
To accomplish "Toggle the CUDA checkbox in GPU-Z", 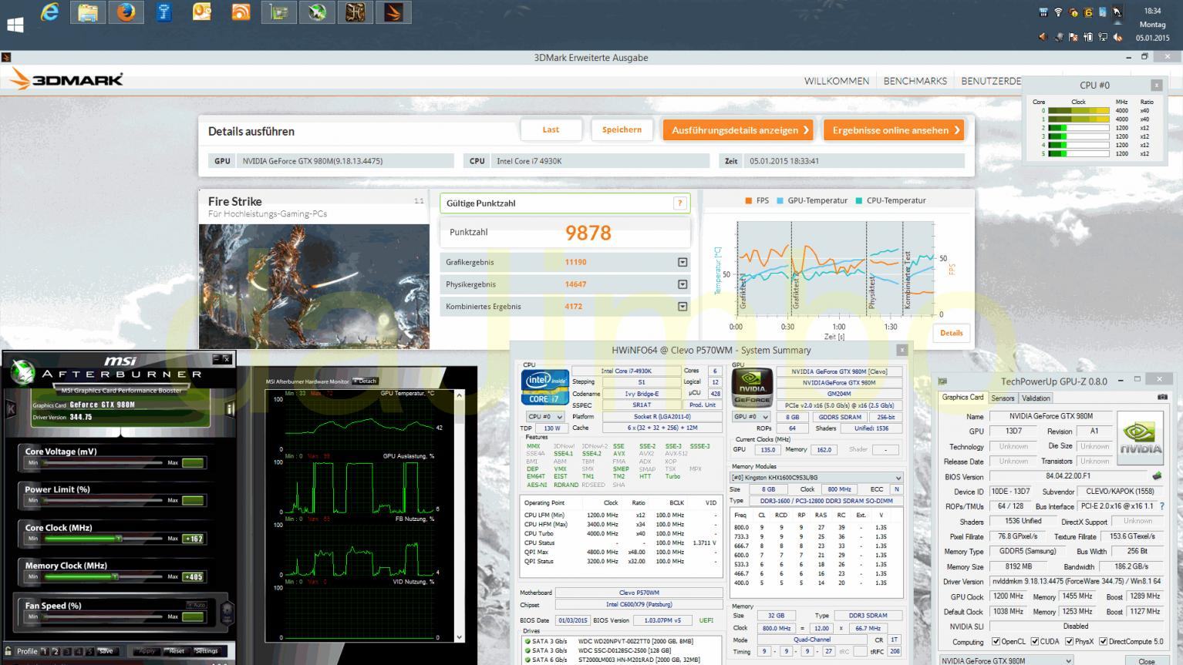I will pyautogui.click(x=1035, y=641).
